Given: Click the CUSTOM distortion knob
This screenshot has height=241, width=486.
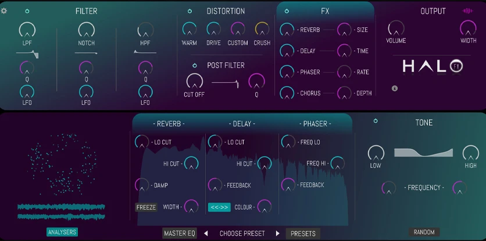Looking at the screenshot, I should click(238, 29).
